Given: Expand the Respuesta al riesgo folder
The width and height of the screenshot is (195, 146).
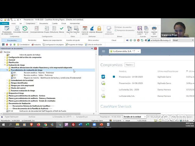Looking at the screenshot, I should (x=5, y=93).
